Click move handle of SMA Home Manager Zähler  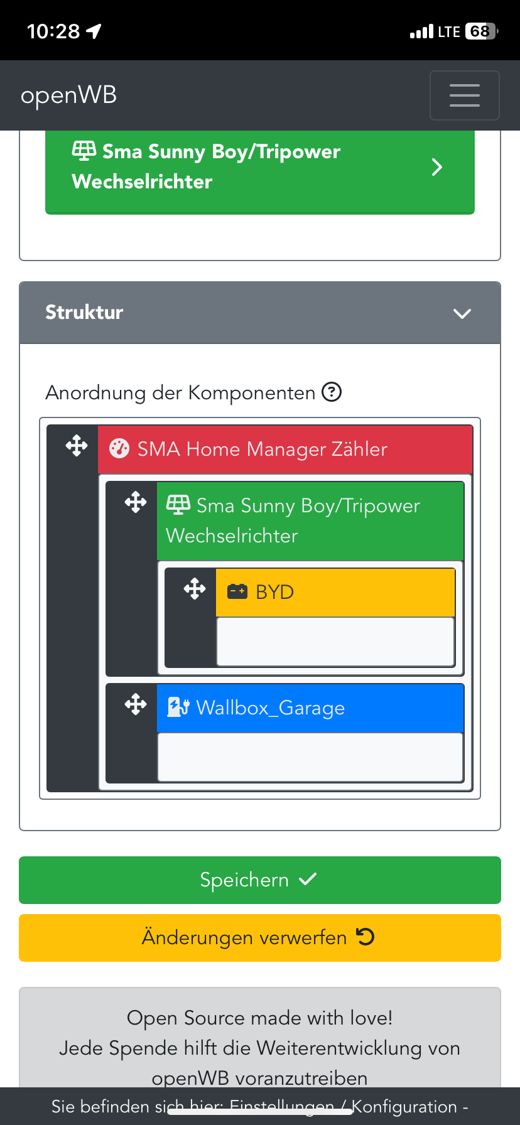click(x=77, y=446)
